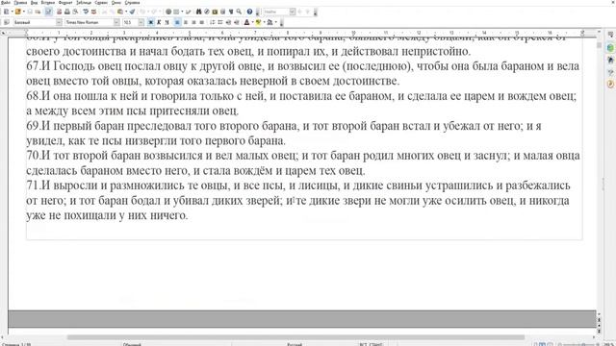Viewport: 616px width, 346px height.
Task: Open the data sources icon
Action: pos(222,12)
